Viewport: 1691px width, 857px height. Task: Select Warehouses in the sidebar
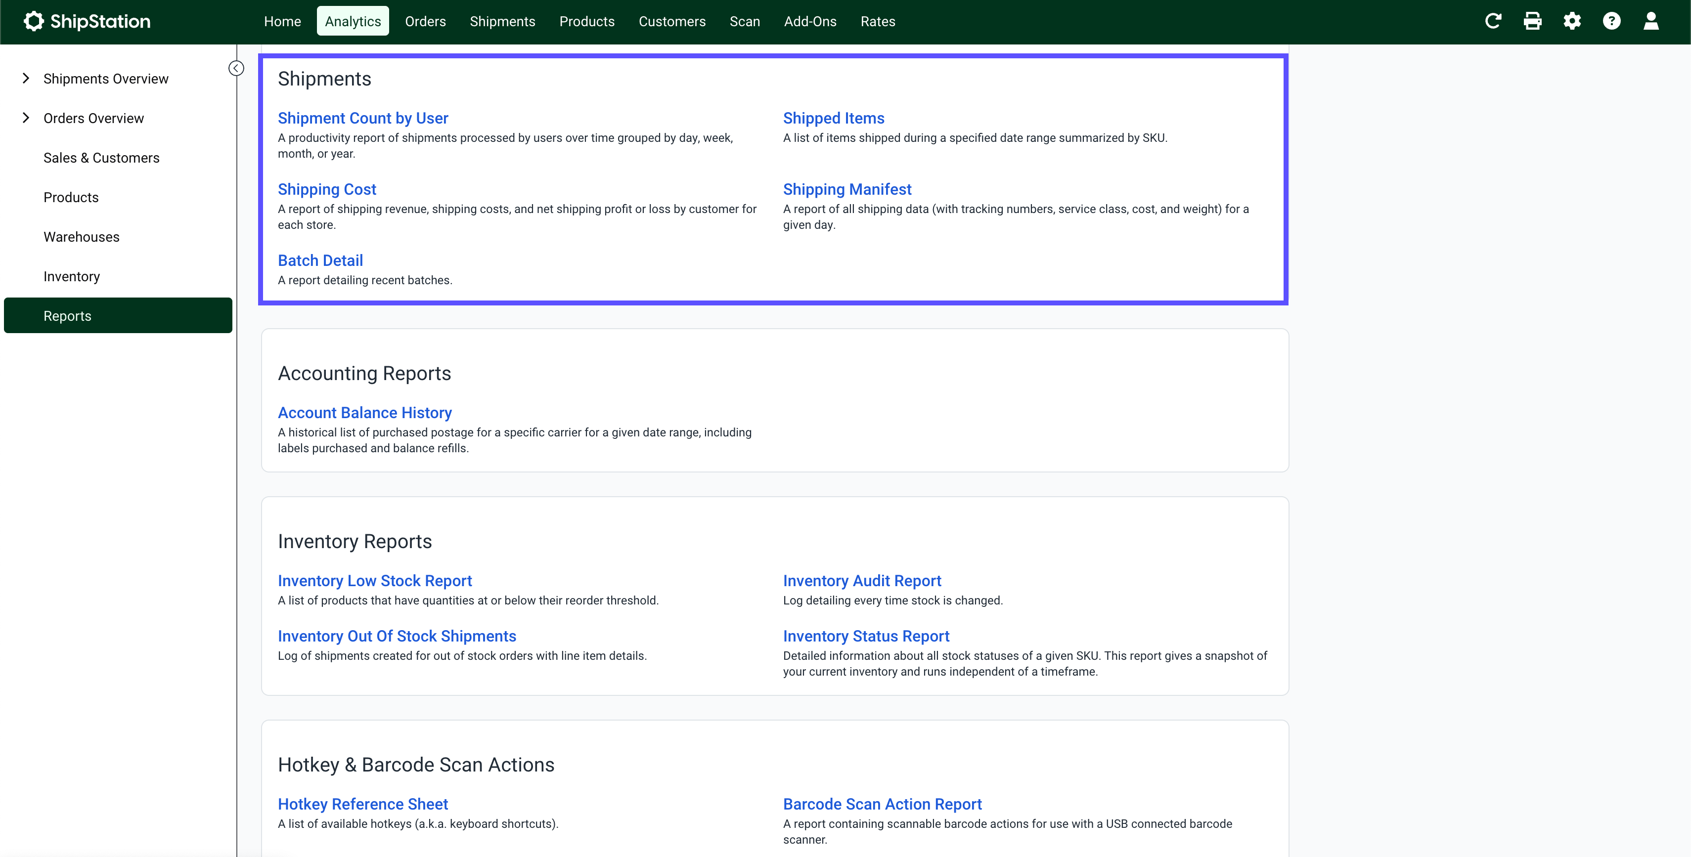click(82, 237)
